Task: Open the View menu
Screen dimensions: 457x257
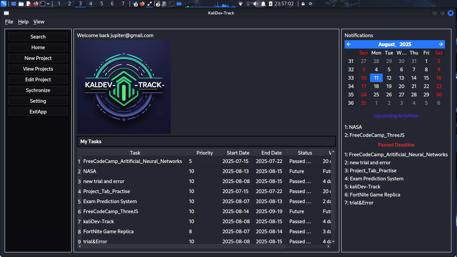Action: 39,22
